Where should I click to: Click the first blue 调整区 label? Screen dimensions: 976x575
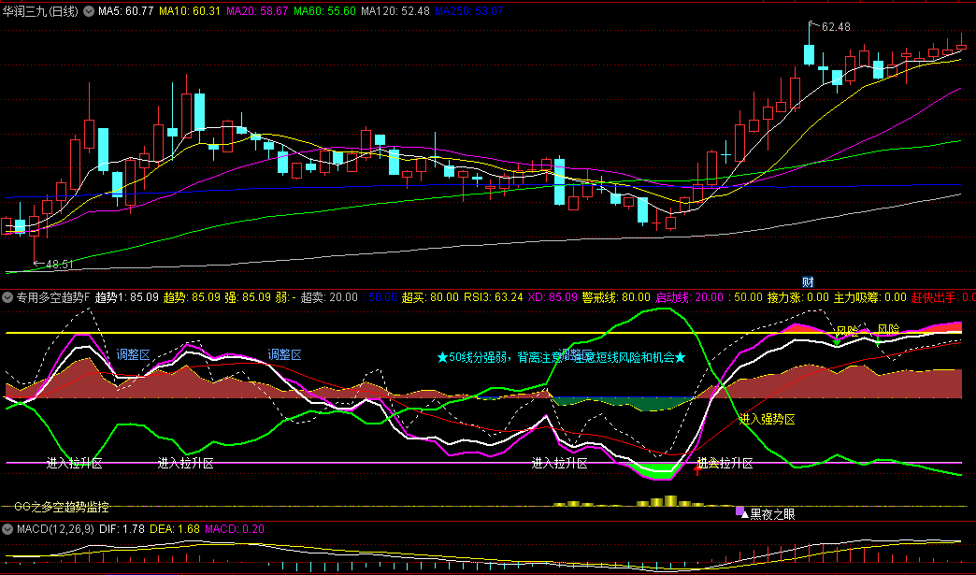click(134, 355)
